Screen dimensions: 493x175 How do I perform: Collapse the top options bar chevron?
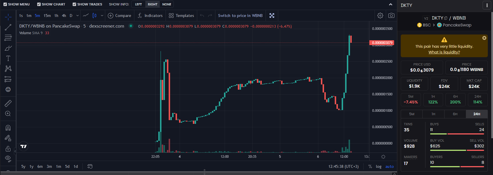click(391, 4)
